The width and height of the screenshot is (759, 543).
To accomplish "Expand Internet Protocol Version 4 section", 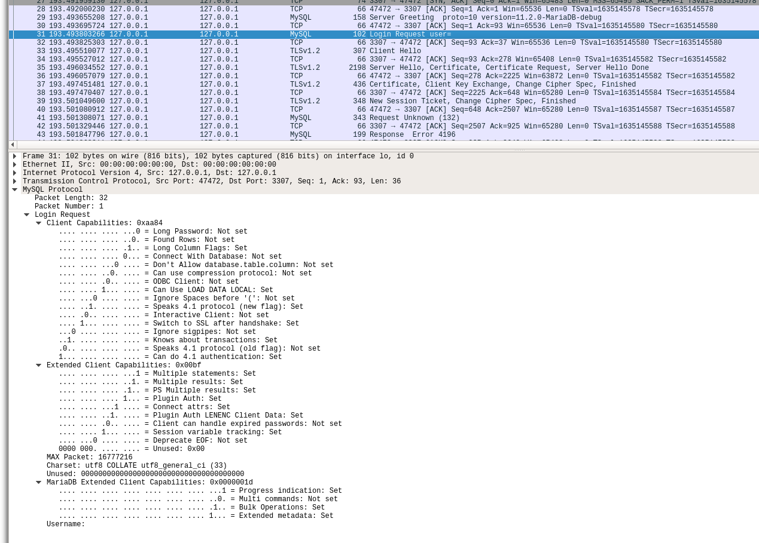I will point(14,173).
